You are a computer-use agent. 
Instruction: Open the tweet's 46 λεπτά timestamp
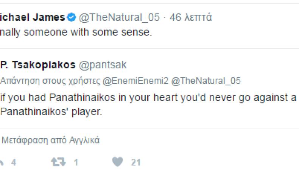point(191,17)
